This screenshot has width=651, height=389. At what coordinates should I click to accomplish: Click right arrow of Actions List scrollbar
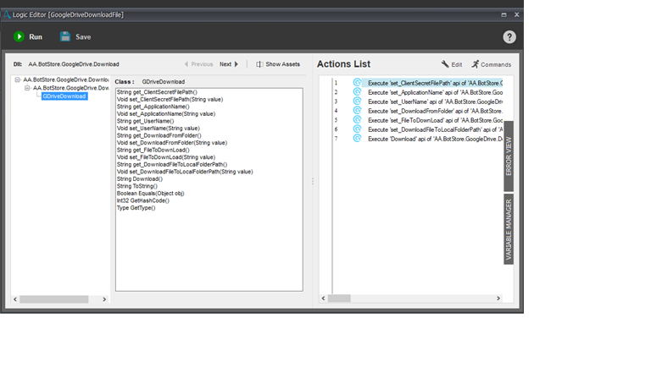coord(498,299)
